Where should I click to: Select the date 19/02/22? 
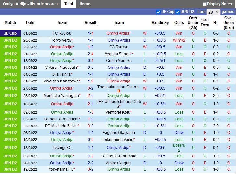30,169
